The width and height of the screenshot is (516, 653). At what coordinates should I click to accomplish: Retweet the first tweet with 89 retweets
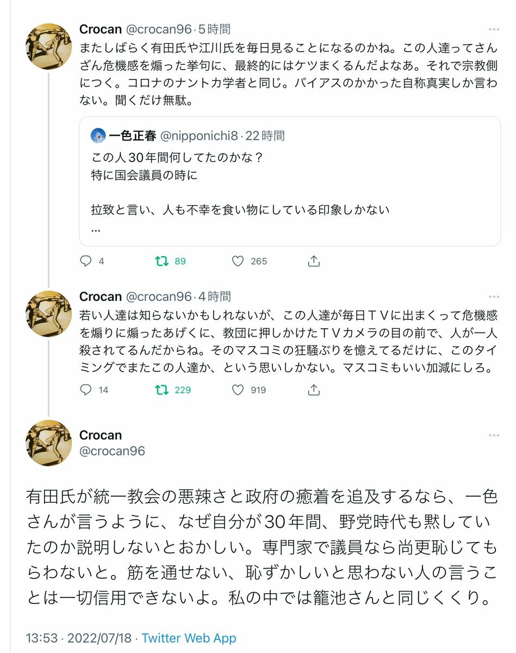161,261
